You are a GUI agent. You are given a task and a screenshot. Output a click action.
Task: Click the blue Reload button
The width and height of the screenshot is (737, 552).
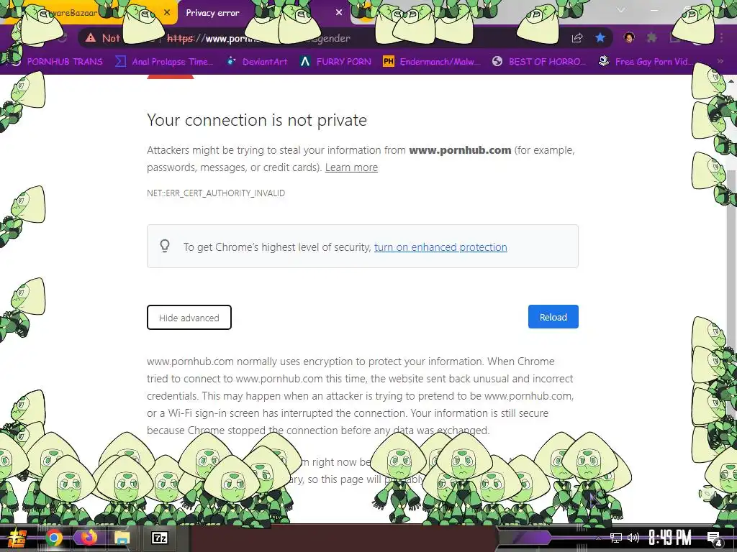point(553,317)
